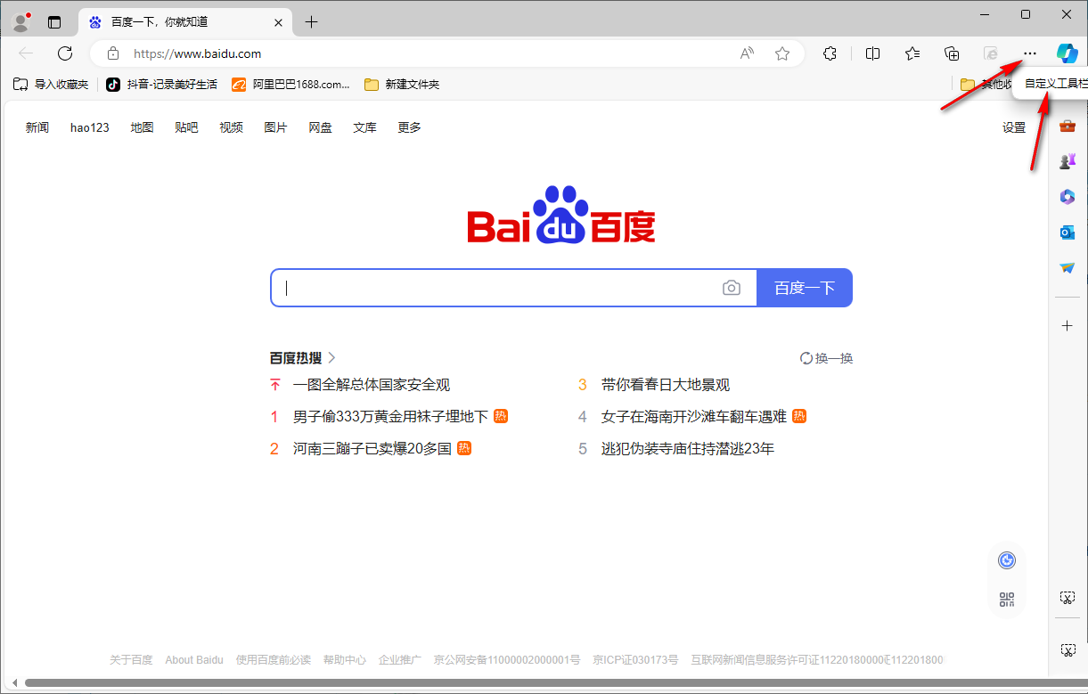
Task: Open hot search 带你看春日大地景观
Action: (666, 385)
